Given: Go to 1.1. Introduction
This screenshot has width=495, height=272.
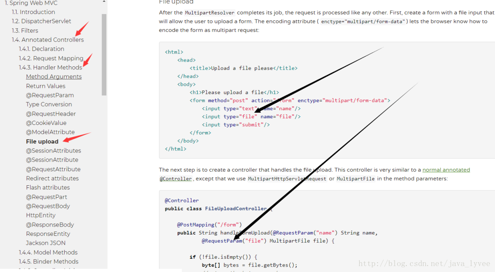Looking at the screenshot, I should [x=34, y=12].
